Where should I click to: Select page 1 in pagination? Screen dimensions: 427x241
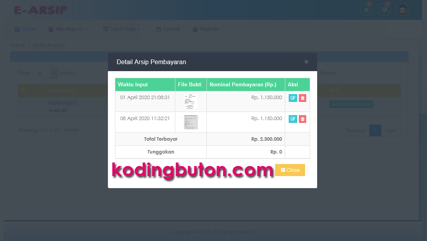[x=375, y=130]
